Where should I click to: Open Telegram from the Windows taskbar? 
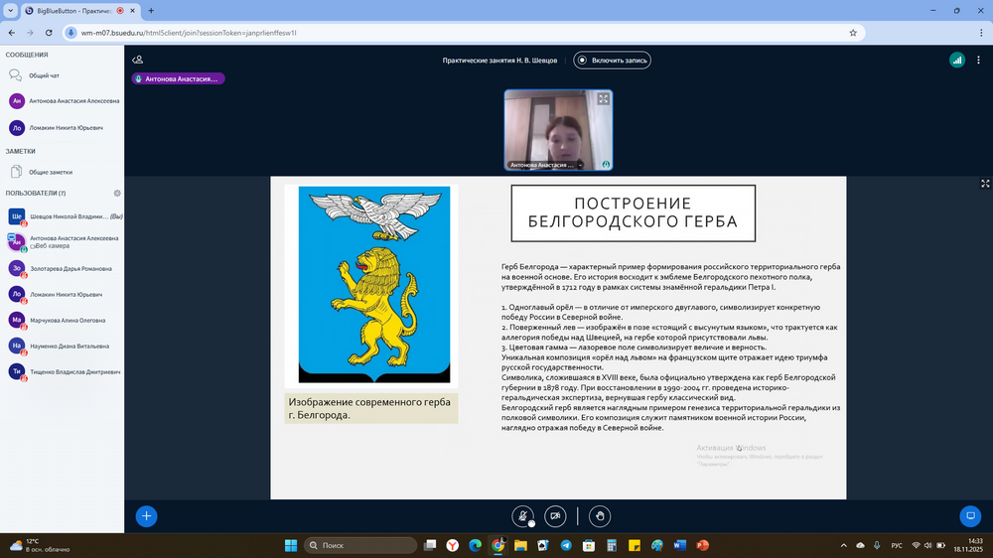(566, 545)
